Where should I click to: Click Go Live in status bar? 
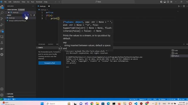(x=181, y=99)
